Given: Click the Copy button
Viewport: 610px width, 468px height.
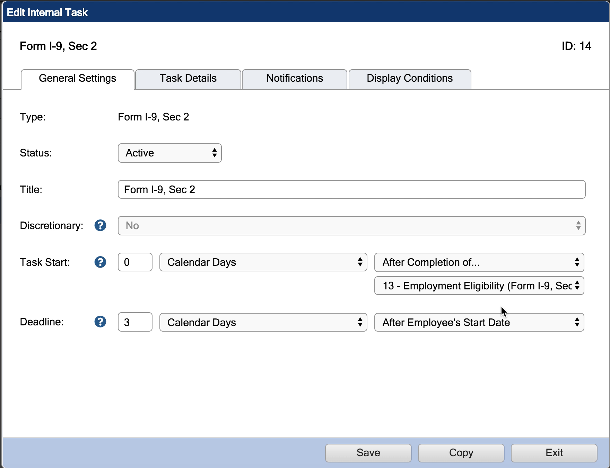Looking at the screenshot, I should tap(461, 453).
